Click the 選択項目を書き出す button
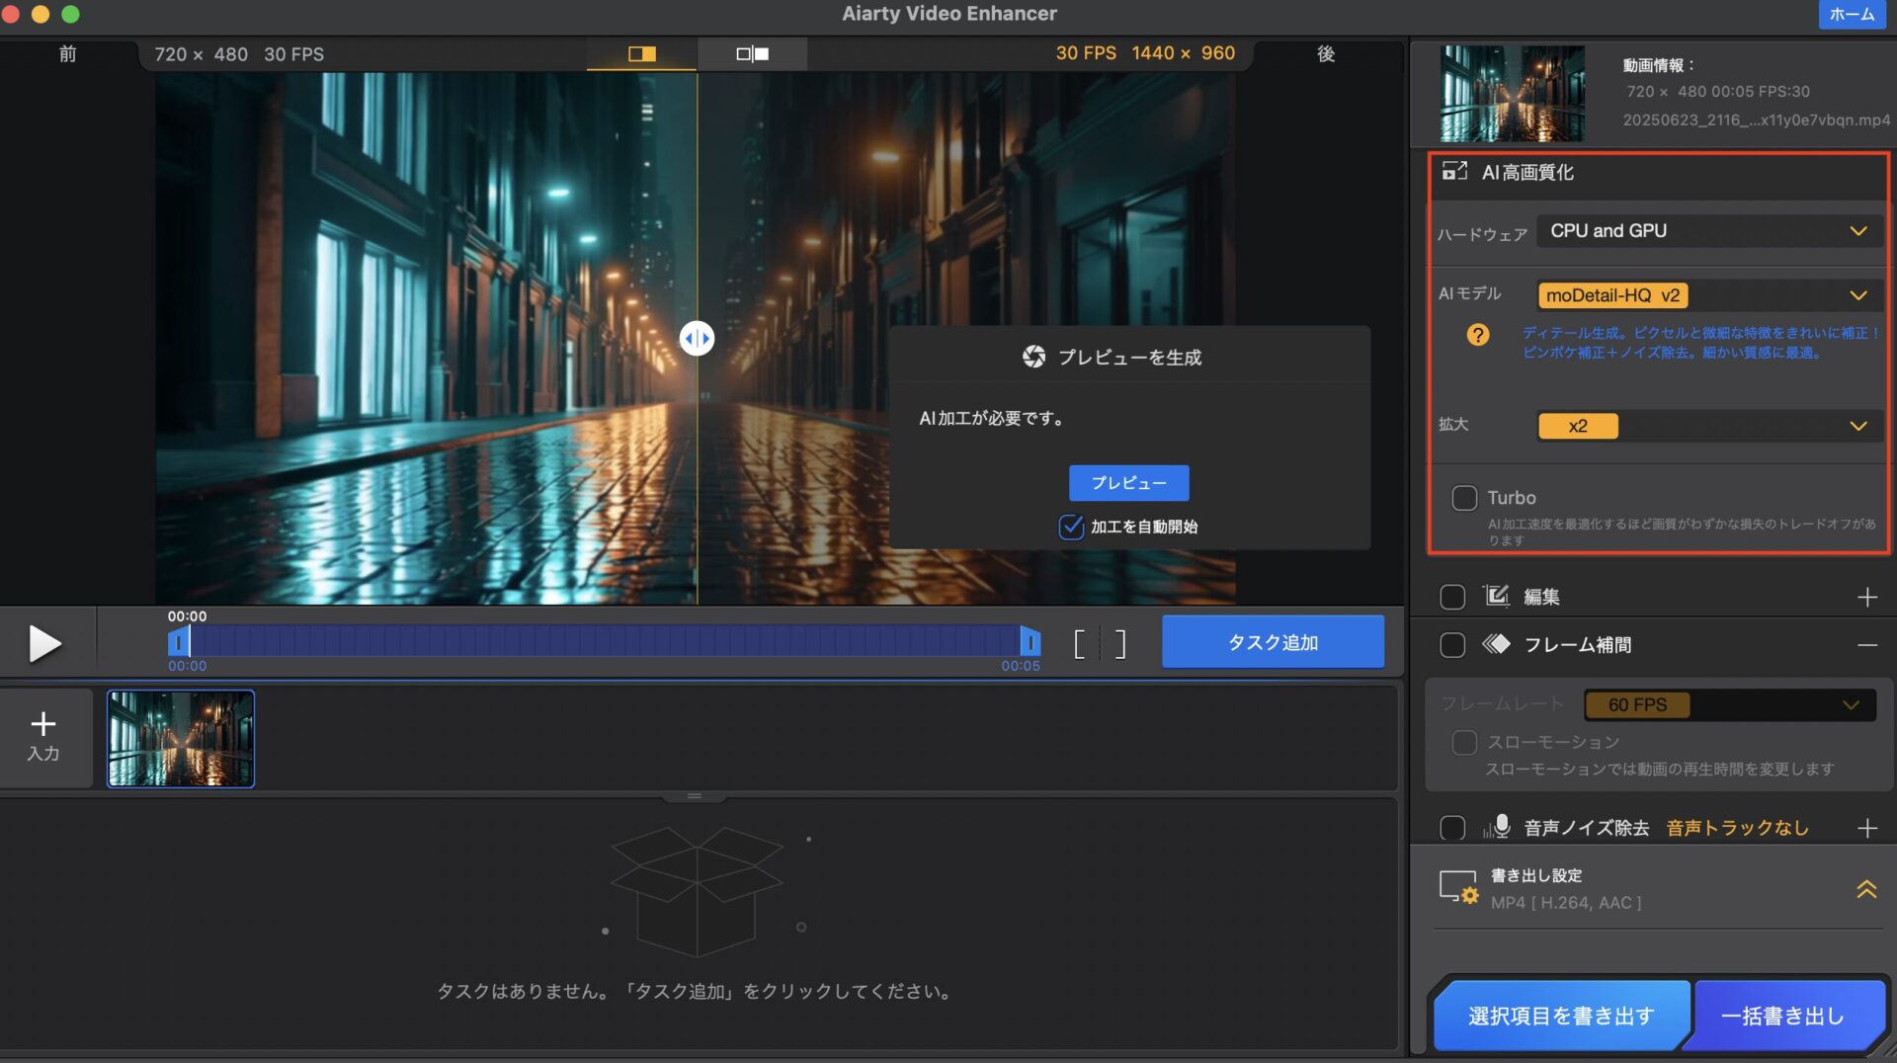This screenshot has height=1063, width=1897. (x=1561, y=1016)
